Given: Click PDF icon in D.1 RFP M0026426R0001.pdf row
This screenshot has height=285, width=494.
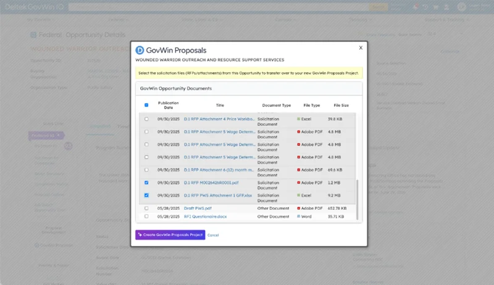Looking at the screenshot, I should [298, 183].
